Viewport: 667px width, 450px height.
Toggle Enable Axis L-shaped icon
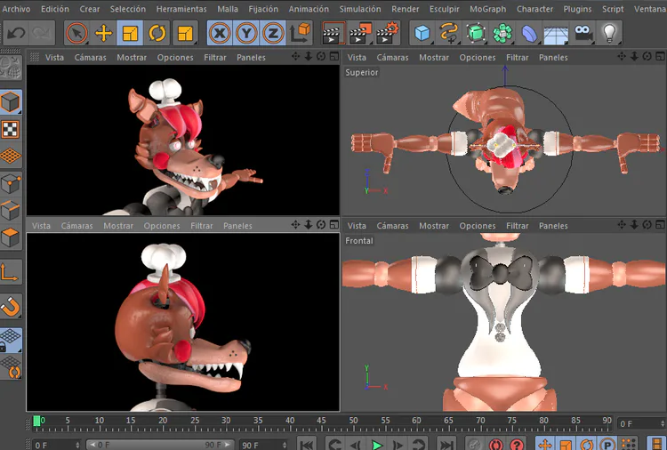10,273
